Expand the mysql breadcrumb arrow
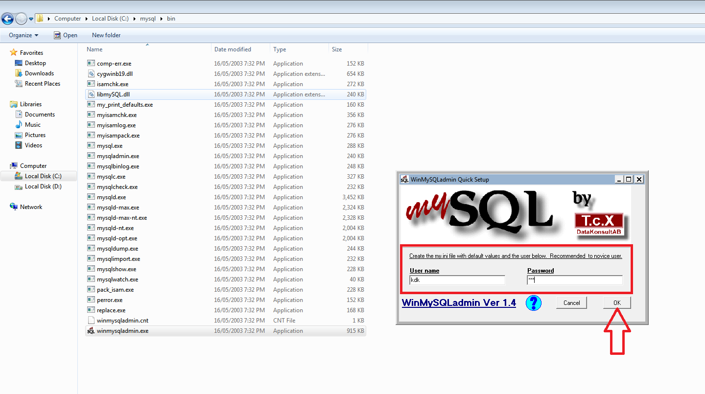705x394 pixels. (x=161, y=19)
